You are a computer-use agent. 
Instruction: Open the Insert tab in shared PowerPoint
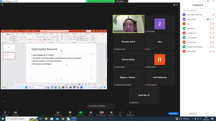coord(13,34)
